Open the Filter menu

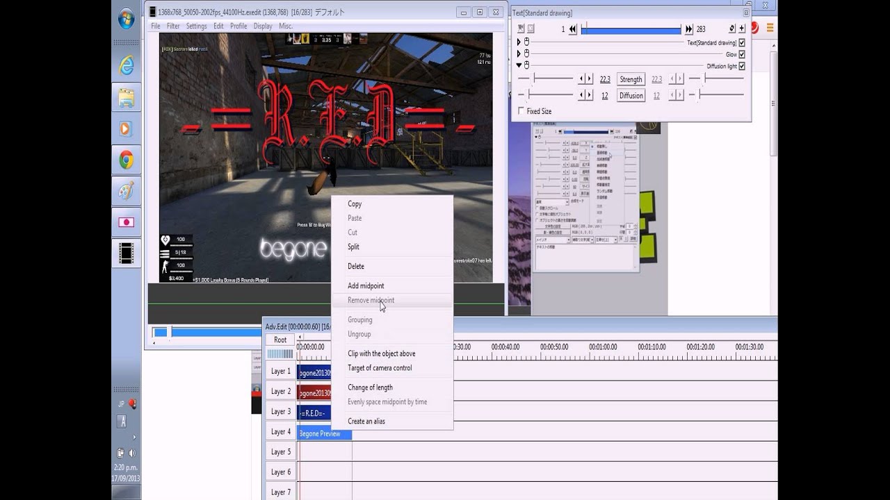173,26
